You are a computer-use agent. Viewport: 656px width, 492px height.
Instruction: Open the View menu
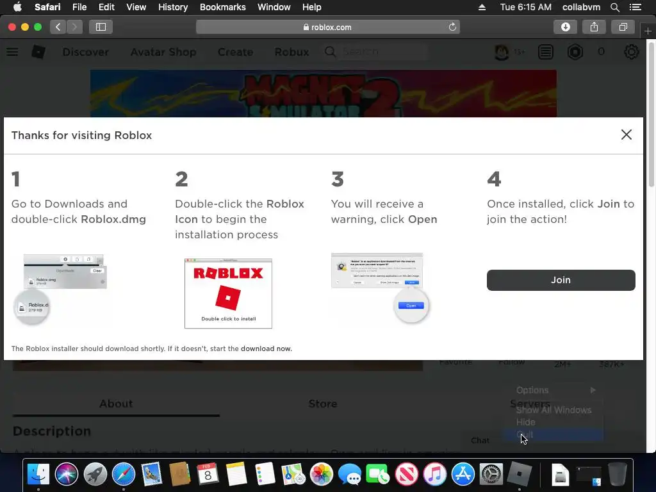136,7
